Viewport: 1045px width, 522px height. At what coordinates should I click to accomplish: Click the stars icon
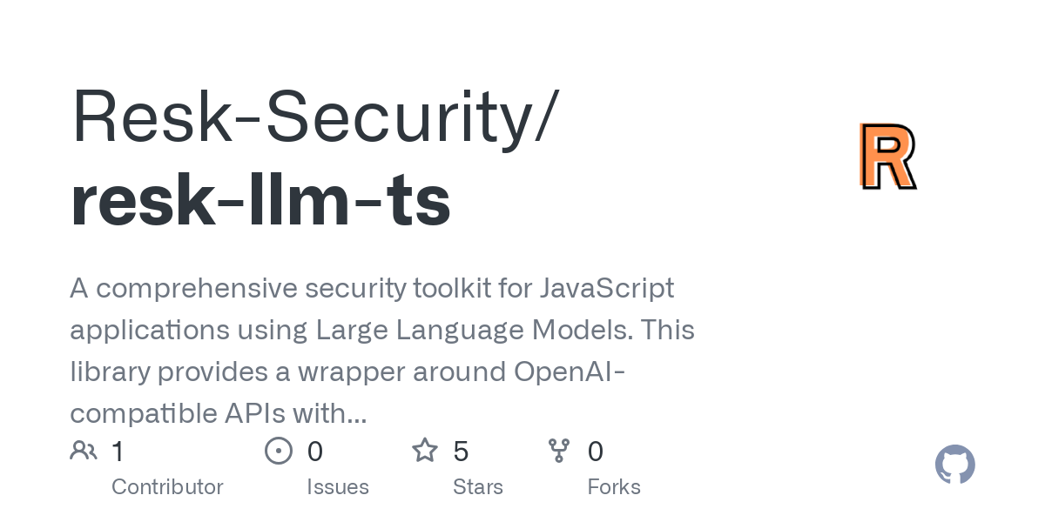click(425, 451)
